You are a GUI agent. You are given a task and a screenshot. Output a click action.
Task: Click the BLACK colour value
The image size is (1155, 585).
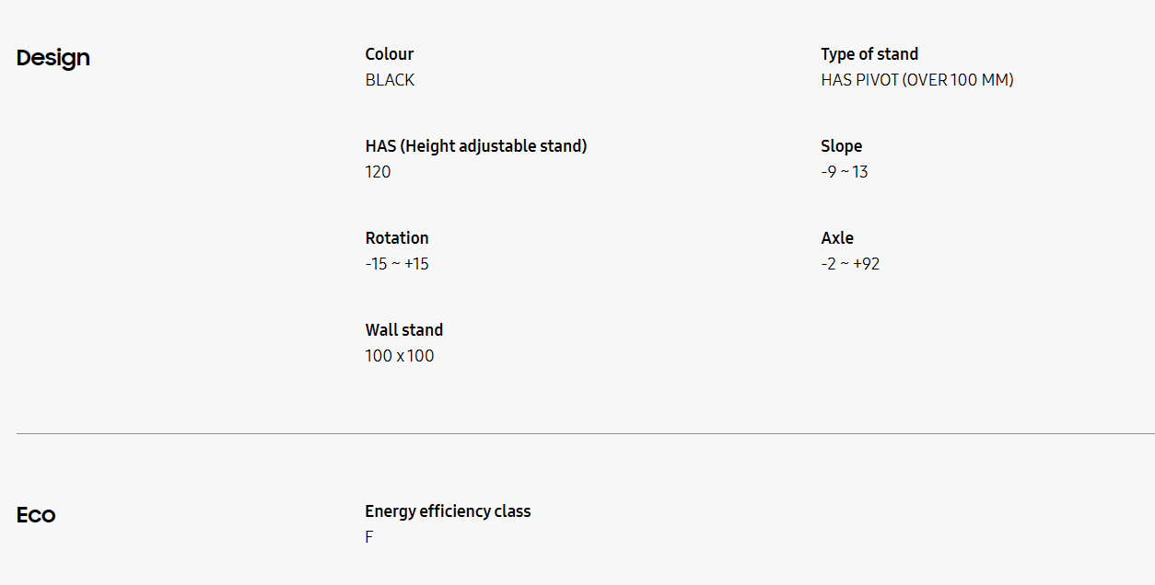(390, 80)
